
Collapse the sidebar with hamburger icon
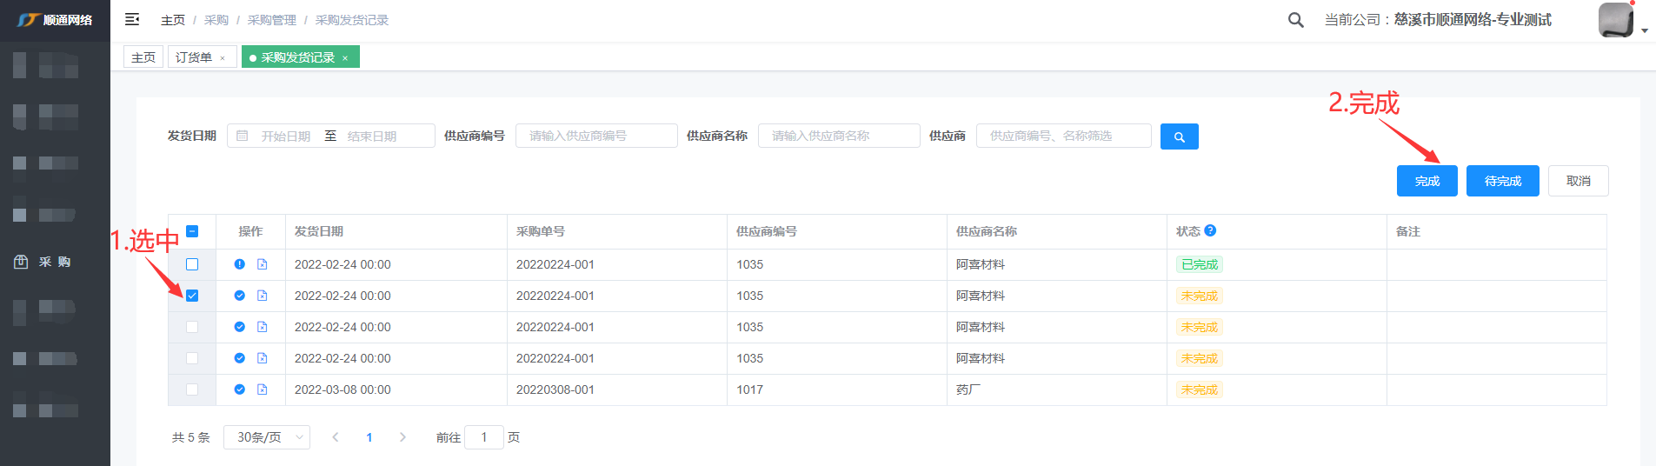coord(132,19)
